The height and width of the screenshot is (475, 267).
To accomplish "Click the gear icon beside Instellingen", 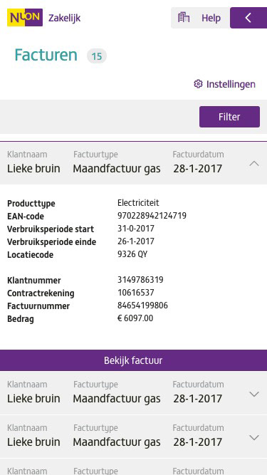I will 198,84.
